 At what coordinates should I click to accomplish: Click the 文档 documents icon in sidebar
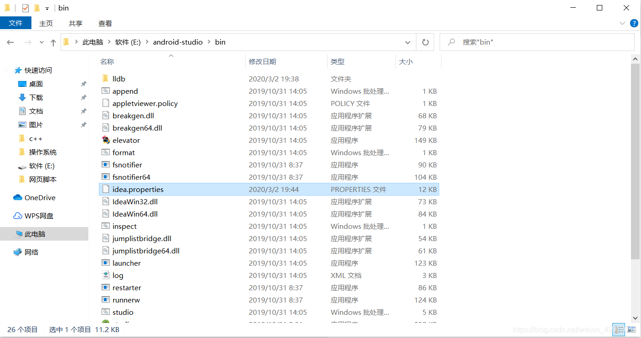[x=22, y=111]
